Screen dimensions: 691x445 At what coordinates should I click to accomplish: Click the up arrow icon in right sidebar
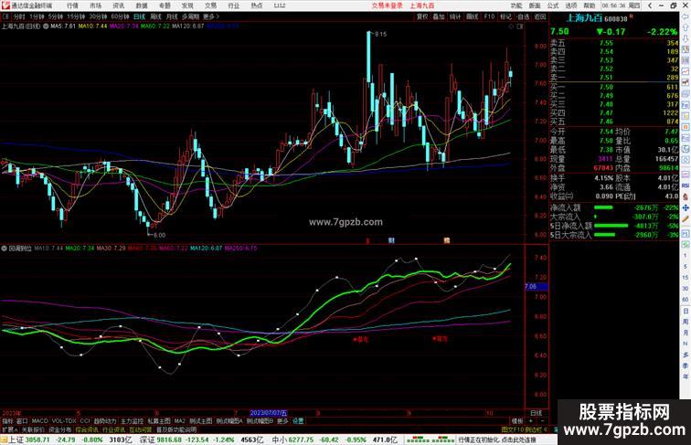pyautogui.click(x=686, y=28)
